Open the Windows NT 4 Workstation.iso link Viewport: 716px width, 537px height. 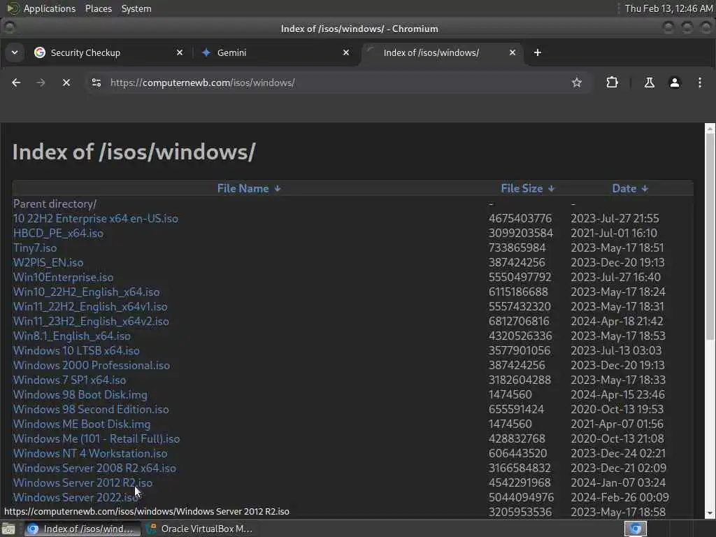tap(90, 453)
